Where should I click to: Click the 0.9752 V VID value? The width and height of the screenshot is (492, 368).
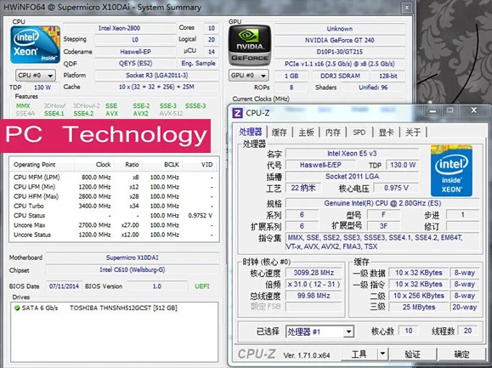coord(201,216)
